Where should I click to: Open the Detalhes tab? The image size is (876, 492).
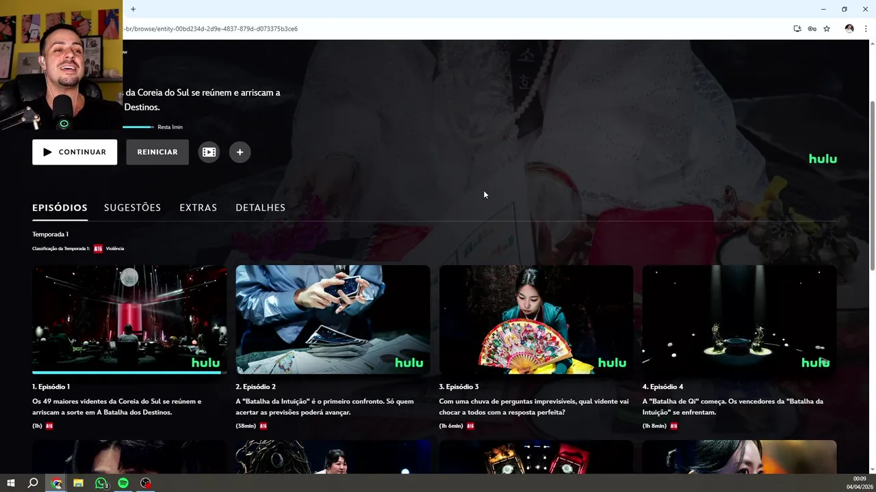pos(260,208)
